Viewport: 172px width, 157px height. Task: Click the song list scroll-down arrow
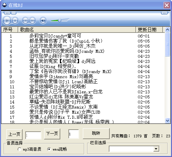click(167, 120)
